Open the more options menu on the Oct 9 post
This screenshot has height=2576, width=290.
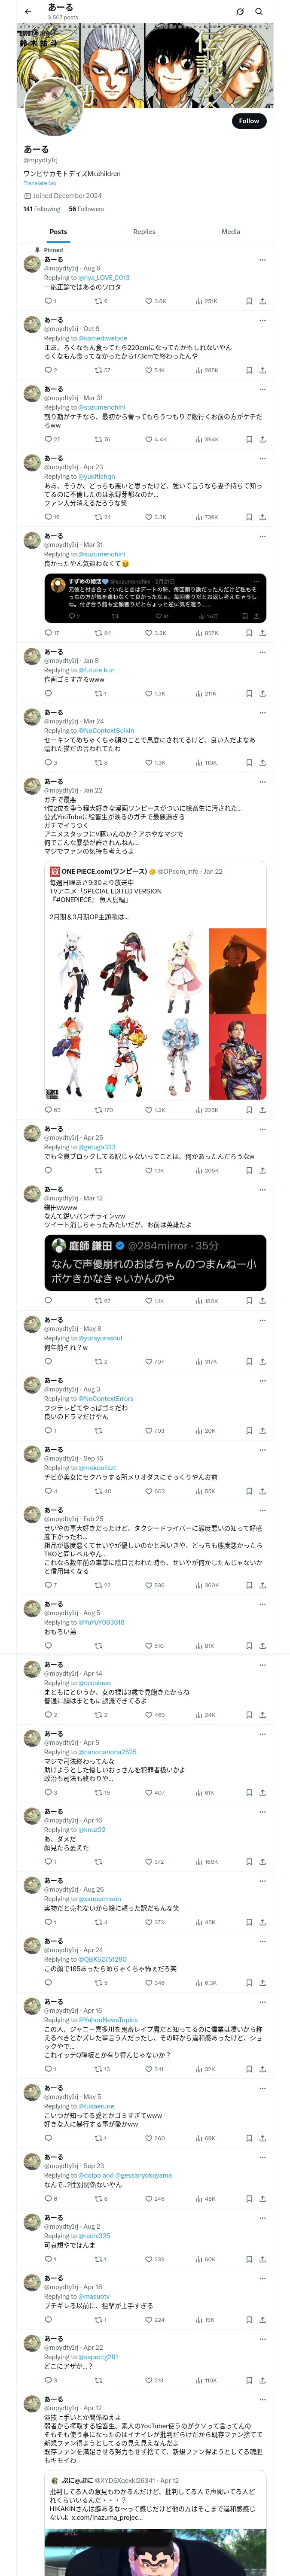coord(262,320)
